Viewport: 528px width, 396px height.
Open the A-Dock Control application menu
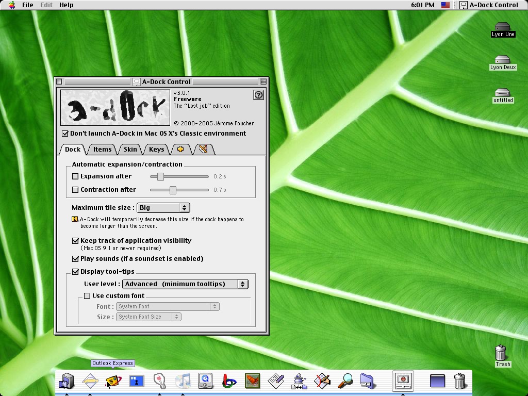click(x=489, y=5)
